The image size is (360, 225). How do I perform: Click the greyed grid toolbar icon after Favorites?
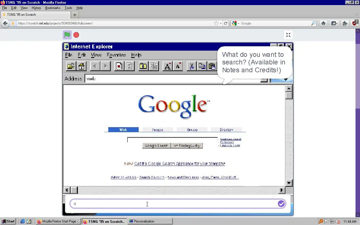154,66
